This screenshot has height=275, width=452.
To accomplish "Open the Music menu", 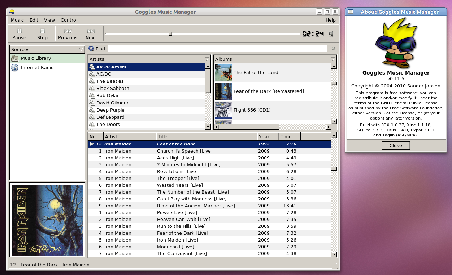I will (x=17, y=20).
